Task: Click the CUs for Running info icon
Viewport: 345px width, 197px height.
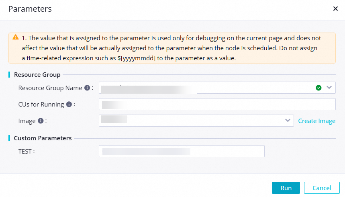Action: pos(69,104)
